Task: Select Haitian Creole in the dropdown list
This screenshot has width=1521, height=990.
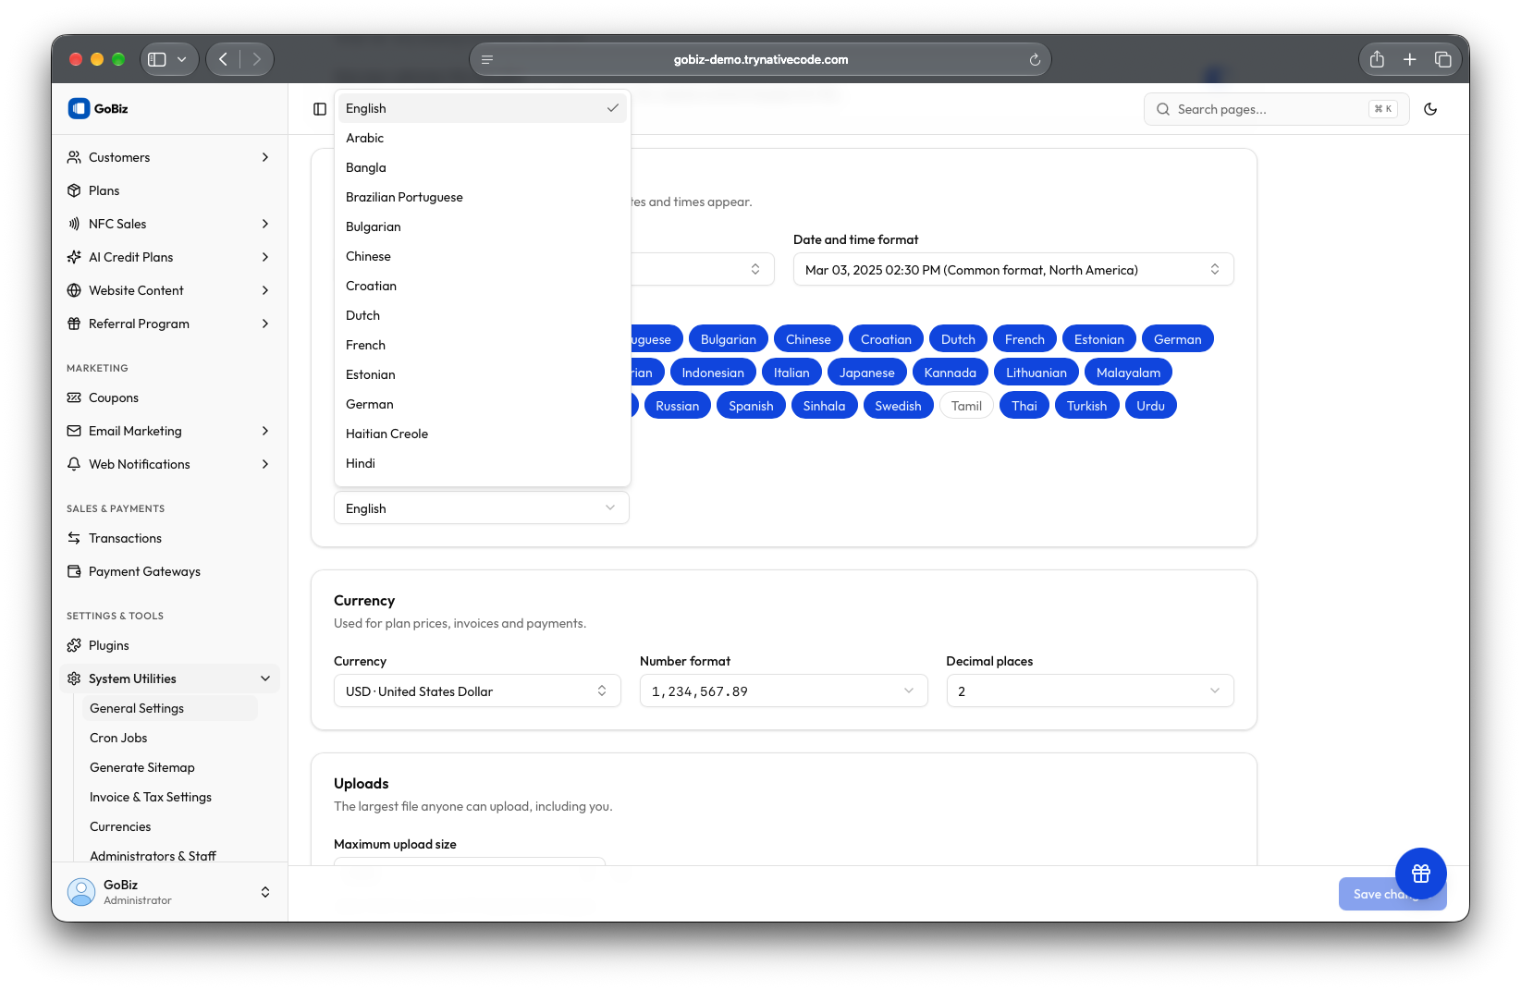Action: (483, 434)
